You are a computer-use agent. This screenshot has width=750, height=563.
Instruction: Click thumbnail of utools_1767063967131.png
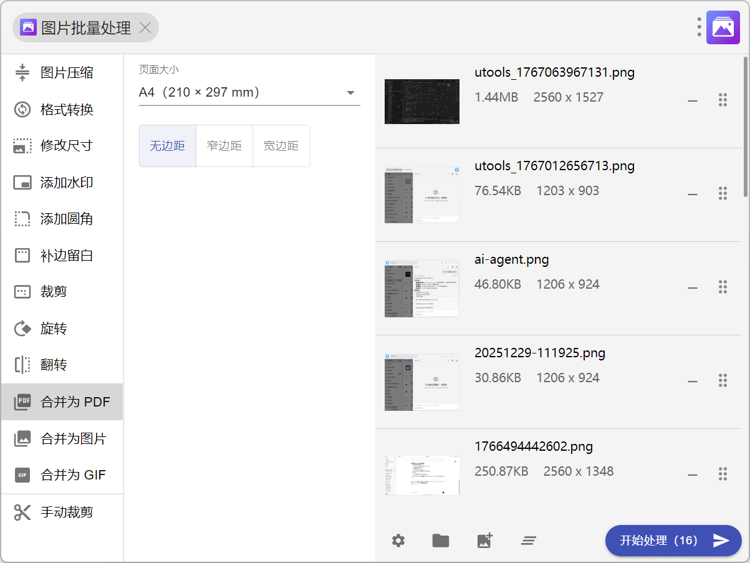[x=422, y=102]
